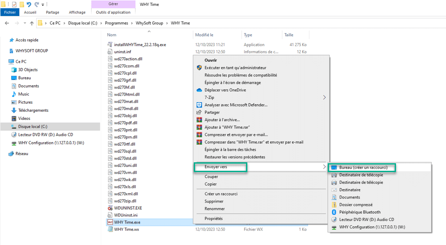This screenshot has width=446, height=245.
Task: Go up one folder level
Action: (x=32, y=23)
